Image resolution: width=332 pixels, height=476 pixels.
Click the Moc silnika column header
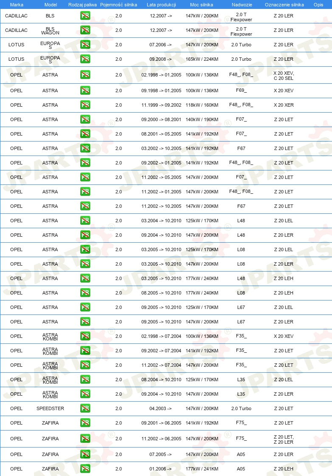(x=202, y=5)
